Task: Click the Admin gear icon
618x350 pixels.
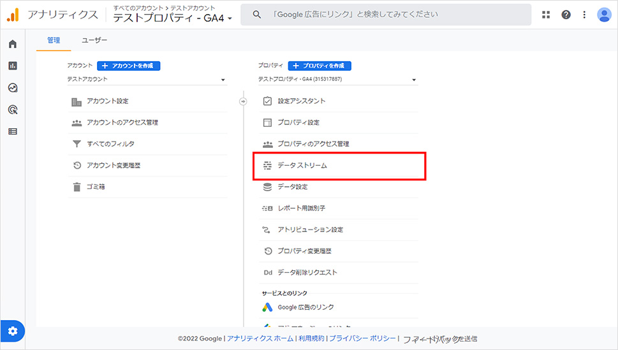Action: [13, 331]
